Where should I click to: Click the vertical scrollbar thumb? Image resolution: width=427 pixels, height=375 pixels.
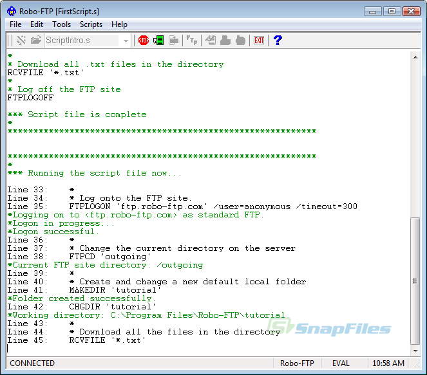click(415, 281)
